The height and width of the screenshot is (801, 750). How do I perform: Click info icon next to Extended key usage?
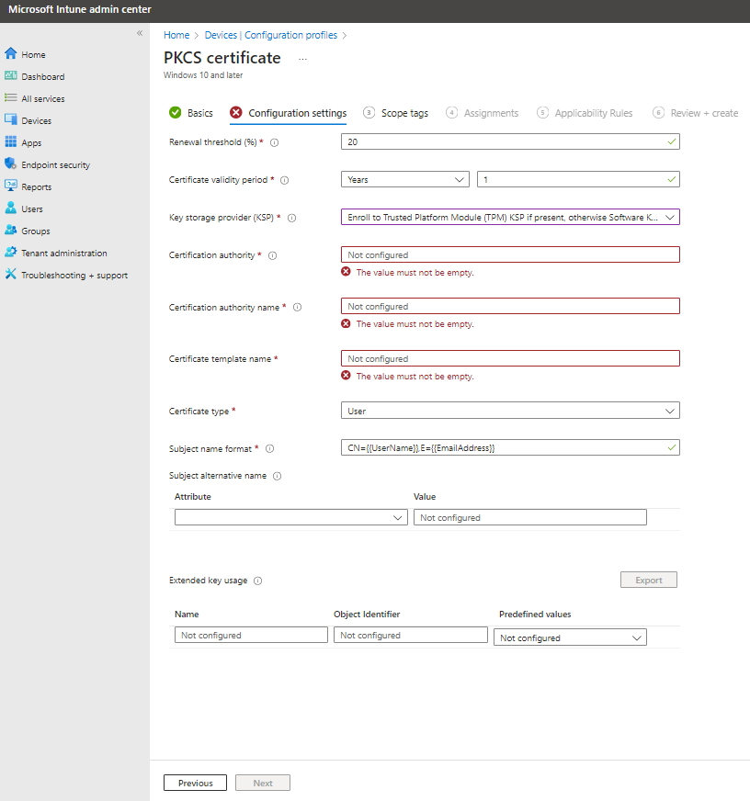pos(258,581)
